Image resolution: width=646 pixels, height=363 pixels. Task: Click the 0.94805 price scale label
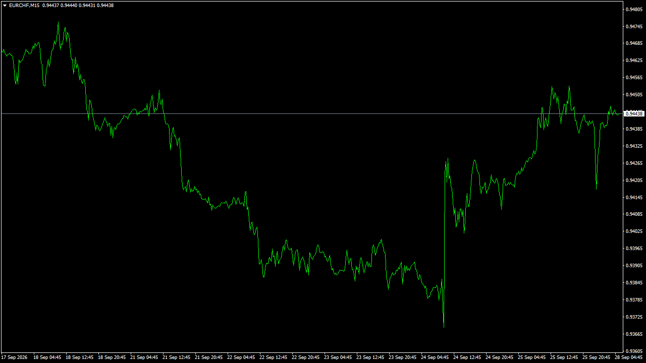[x=634, y=9]
